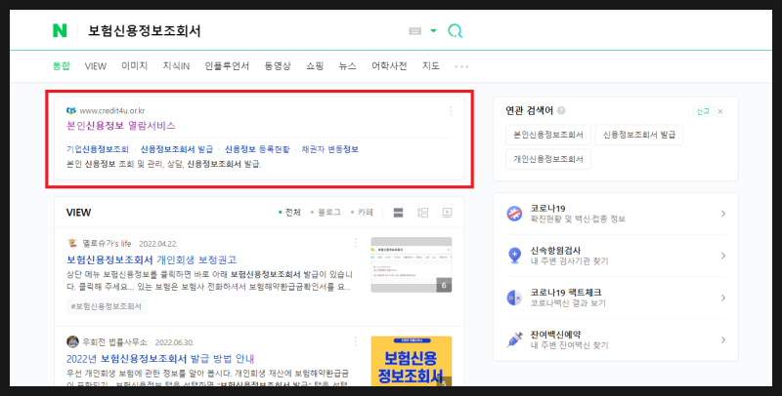Switch VIEW to card layout icon
782x396 pixels.
pyautogui.click(x=398, y=213)
